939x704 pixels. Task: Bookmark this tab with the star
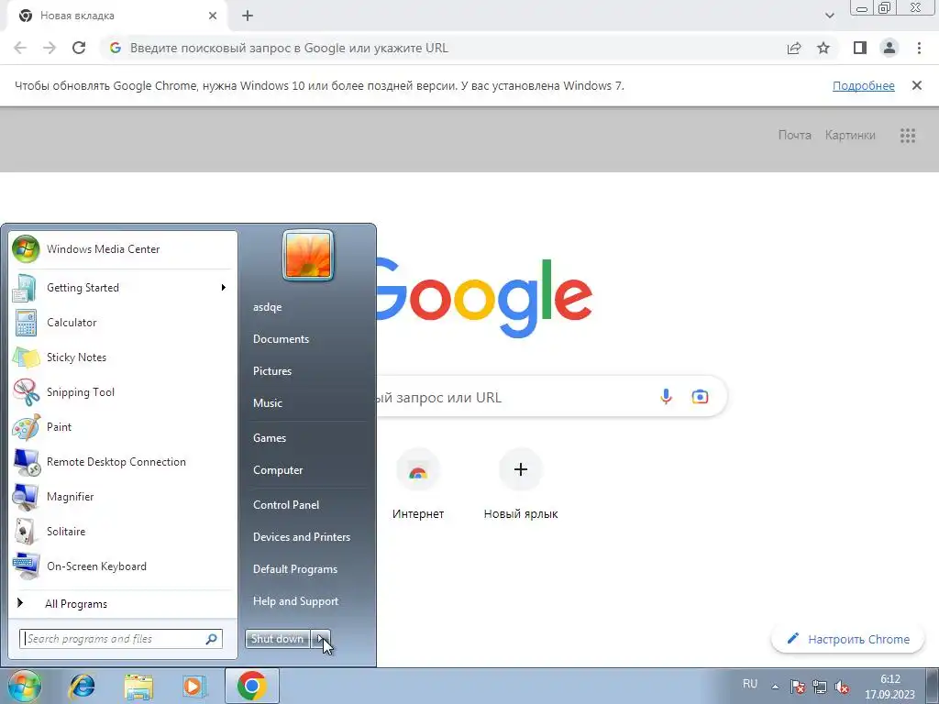click(824, 48)
